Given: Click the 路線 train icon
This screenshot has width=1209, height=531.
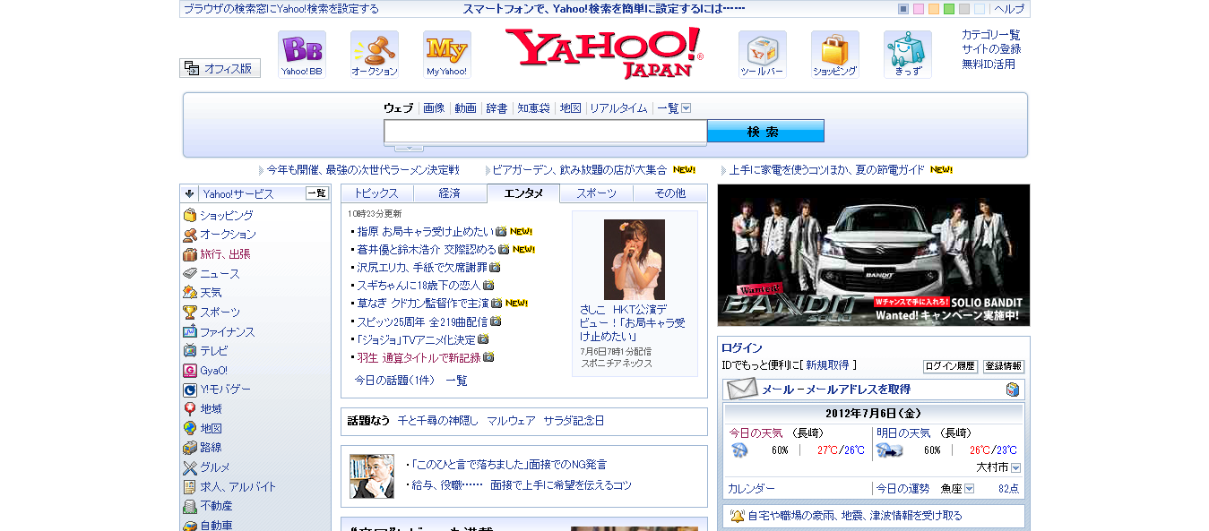Looking at the screenshot, I should 190,448.
